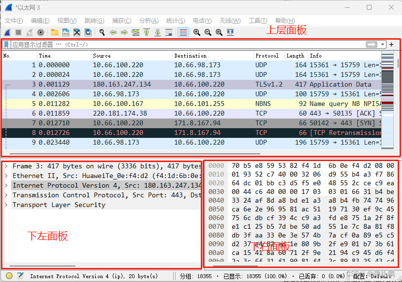Toggle auto-scroll during live capture
This screenshot has height=282, width=402.
(x=169, y=32)
